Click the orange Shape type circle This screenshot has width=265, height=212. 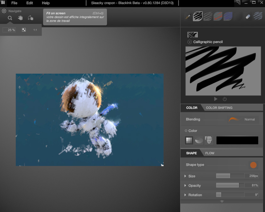pos(253,165)
